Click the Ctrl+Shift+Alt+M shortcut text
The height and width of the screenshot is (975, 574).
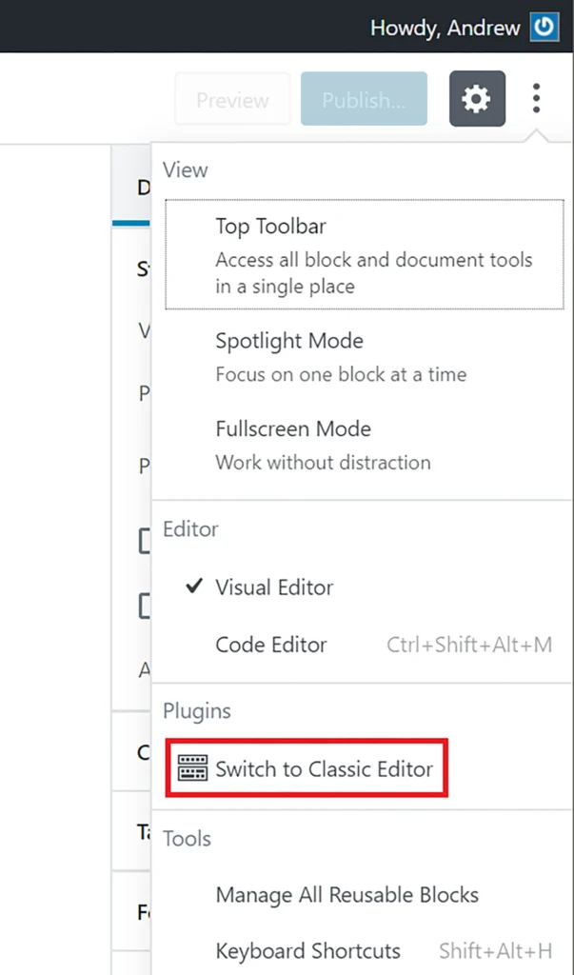click(x=469, y=645)
